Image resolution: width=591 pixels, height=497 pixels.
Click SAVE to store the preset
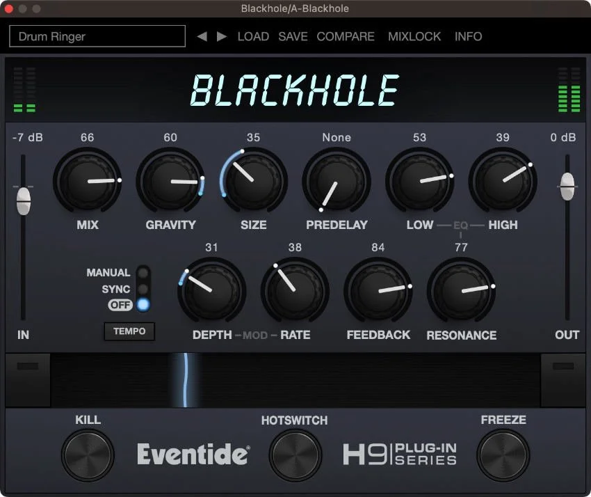pos(293,37)
